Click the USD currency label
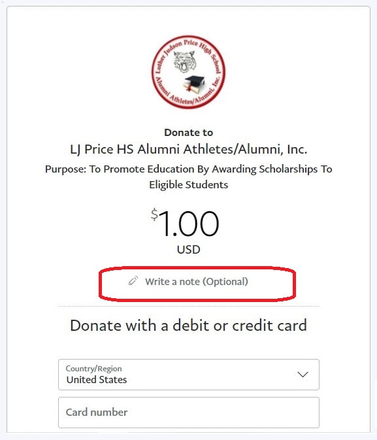Screen dimensions: 377x440 click(x=188, y=250)
